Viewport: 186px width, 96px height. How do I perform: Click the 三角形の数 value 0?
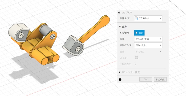point(135,64)
